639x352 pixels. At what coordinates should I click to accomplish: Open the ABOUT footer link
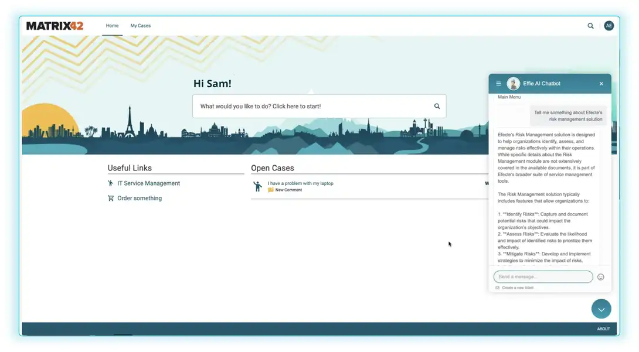[x=603, y=329]
